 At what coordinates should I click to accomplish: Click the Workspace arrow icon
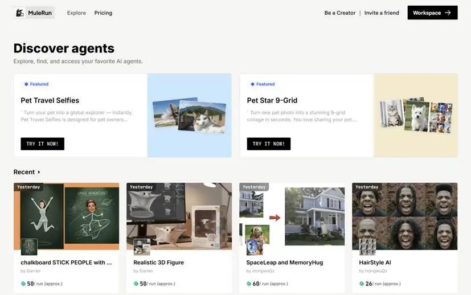click(x=448, y=13)
